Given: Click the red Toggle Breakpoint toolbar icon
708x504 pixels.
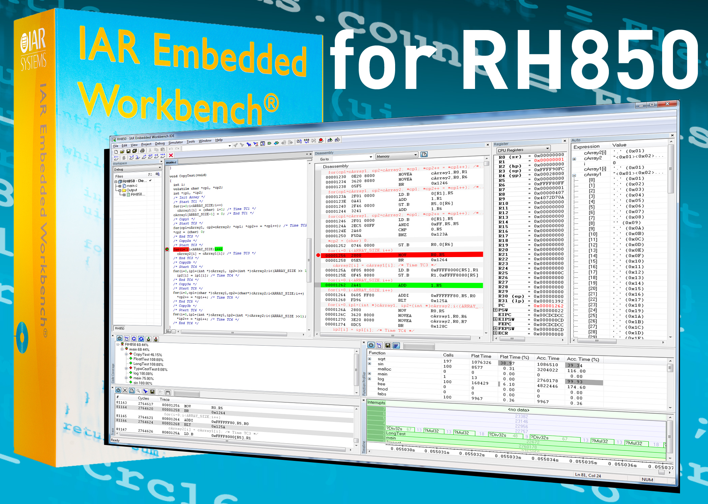Looking at the screenshot, I should (321, 140).
